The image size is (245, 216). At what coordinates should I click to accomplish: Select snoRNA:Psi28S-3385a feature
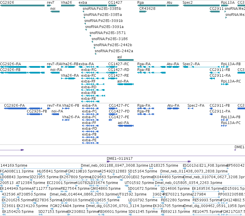click(x=84, y=18)
